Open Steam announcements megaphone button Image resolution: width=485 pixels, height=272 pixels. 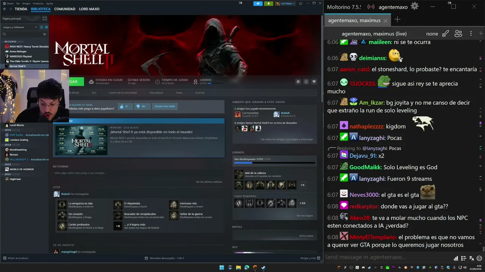click(258, 3)
